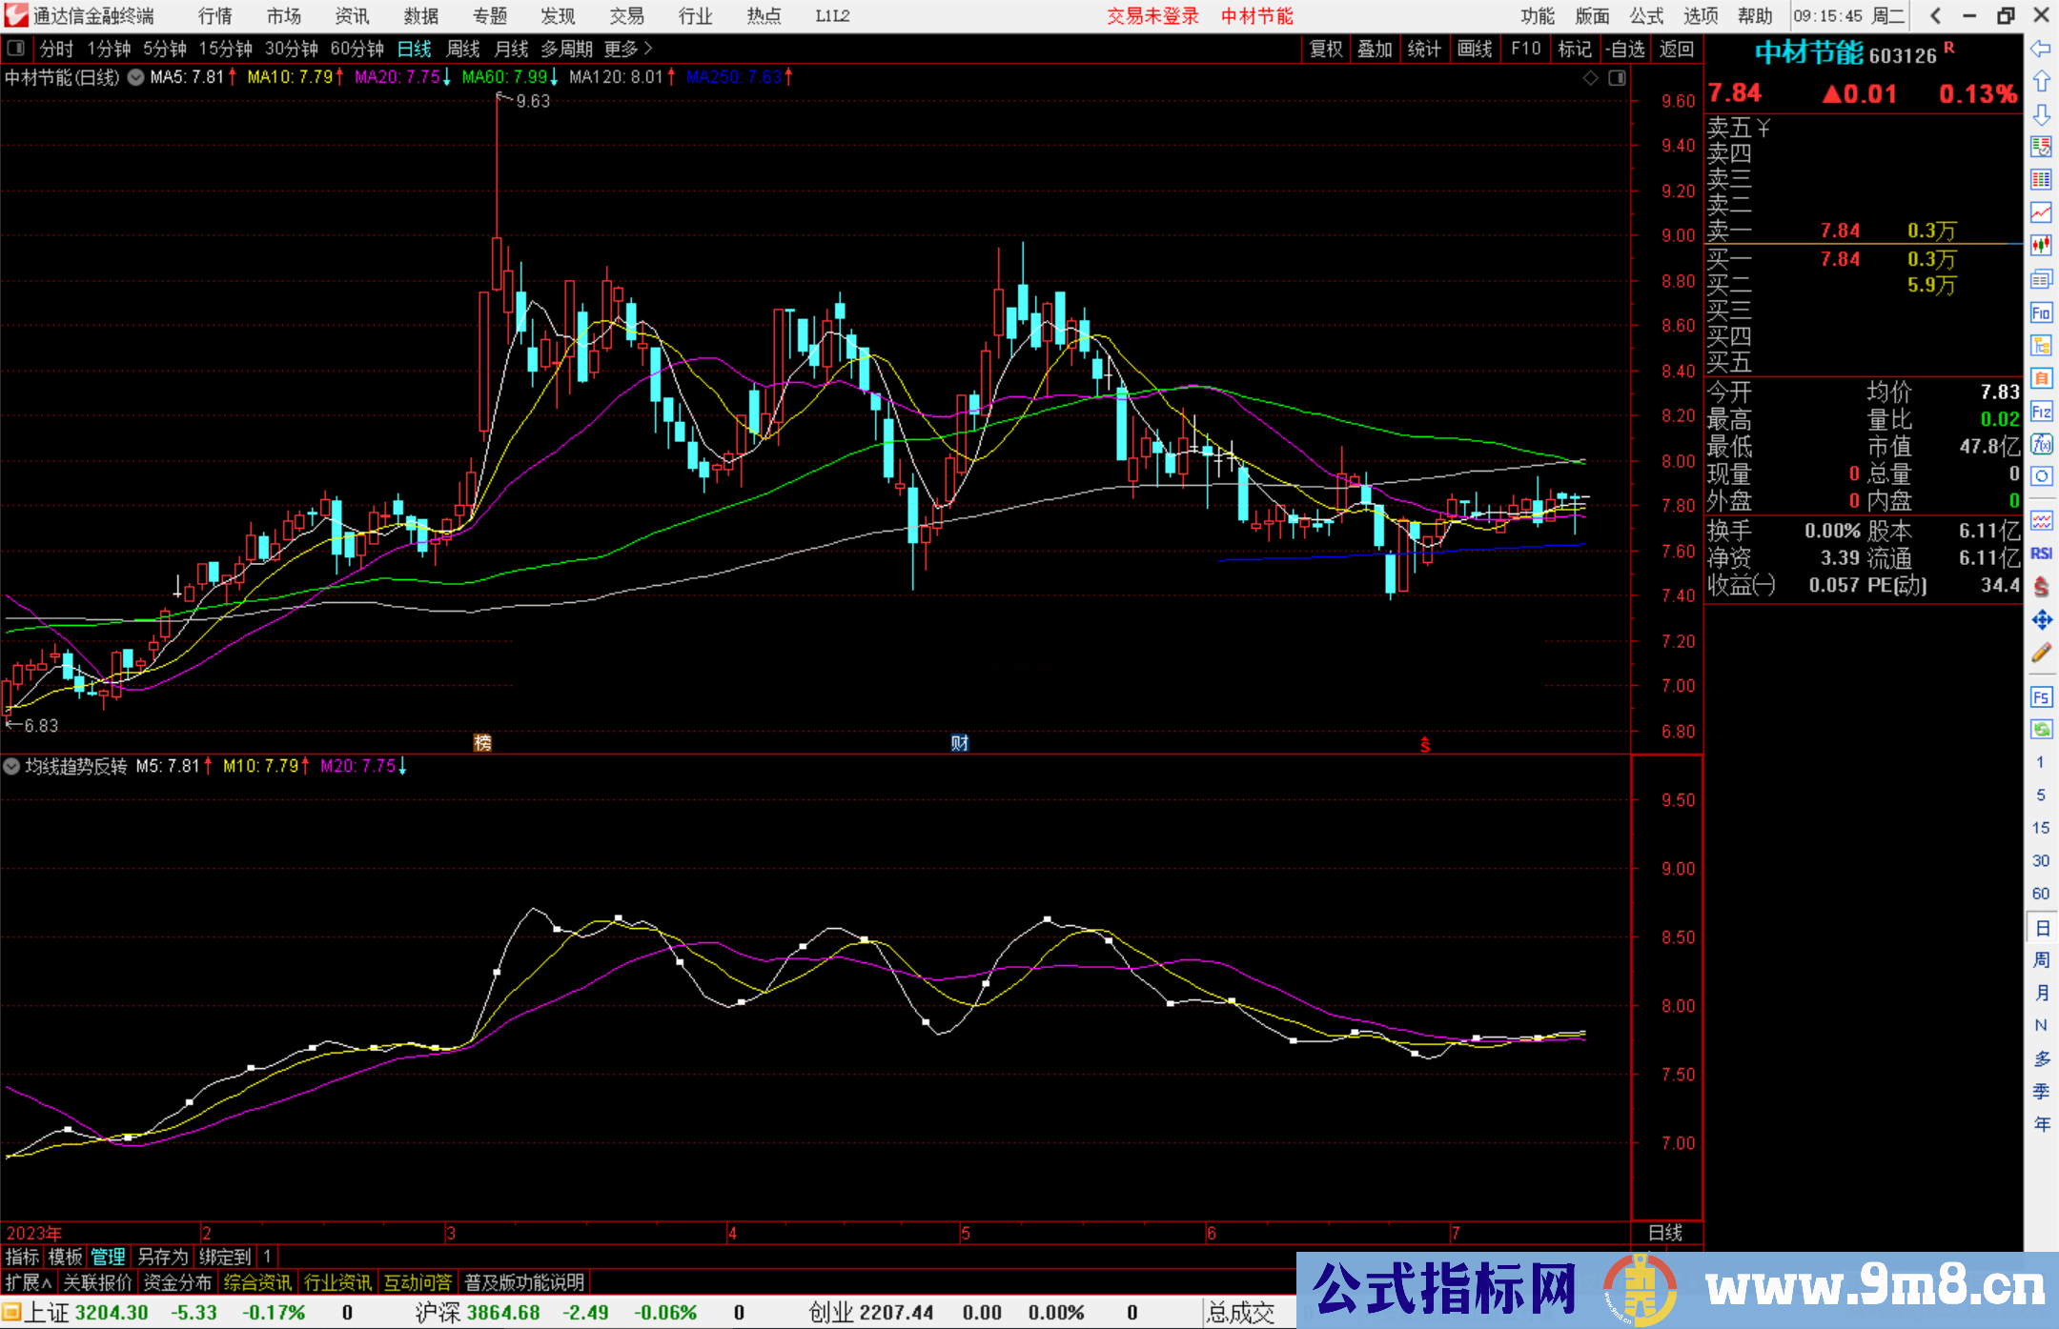Collapse the MA indicator using its circle toggle
The height and width of the screenshot is (1329, 2059).
(x=135, y=77)
